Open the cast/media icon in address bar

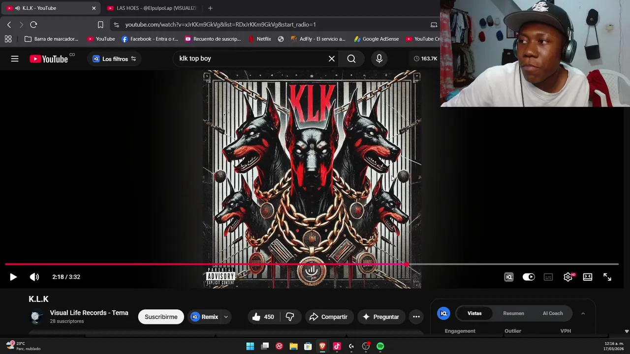point(434,25)
